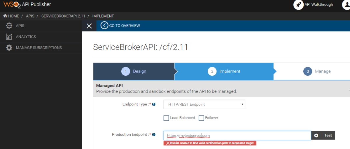Click the WSO2 API Publisher logo

(x=27, y=5)
